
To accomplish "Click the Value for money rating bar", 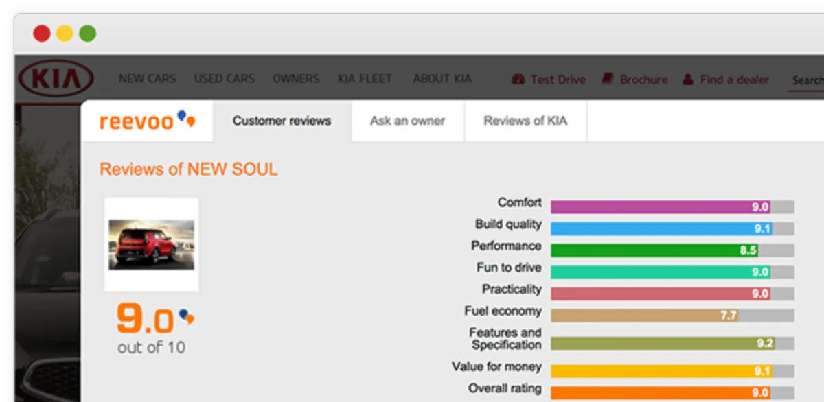I will click(672, 371).
